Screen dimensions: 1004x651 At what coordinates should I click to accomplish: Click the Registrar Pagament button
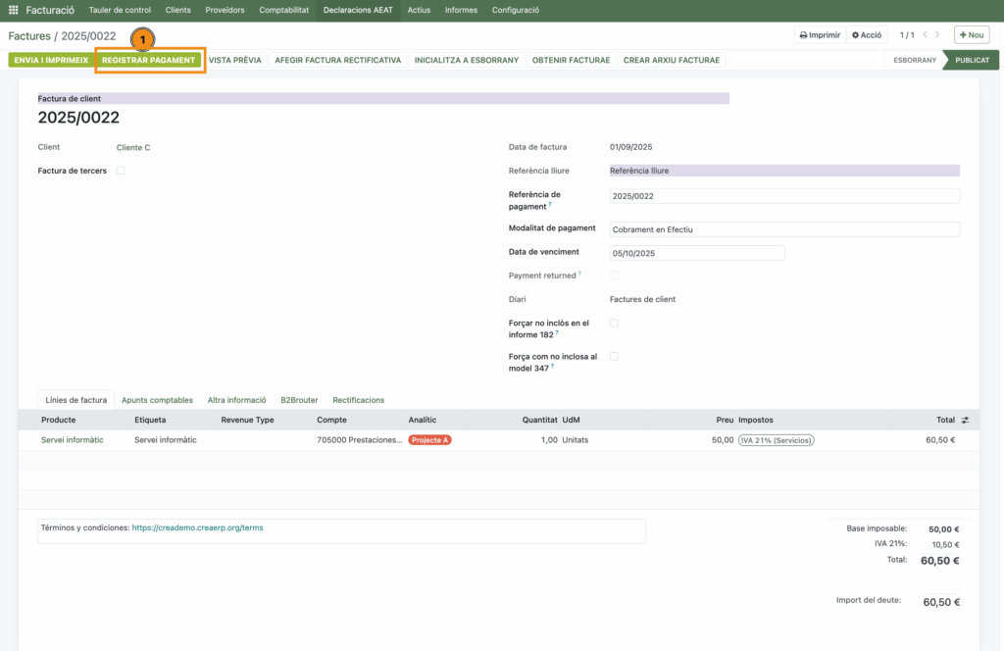tap(148, 60)
